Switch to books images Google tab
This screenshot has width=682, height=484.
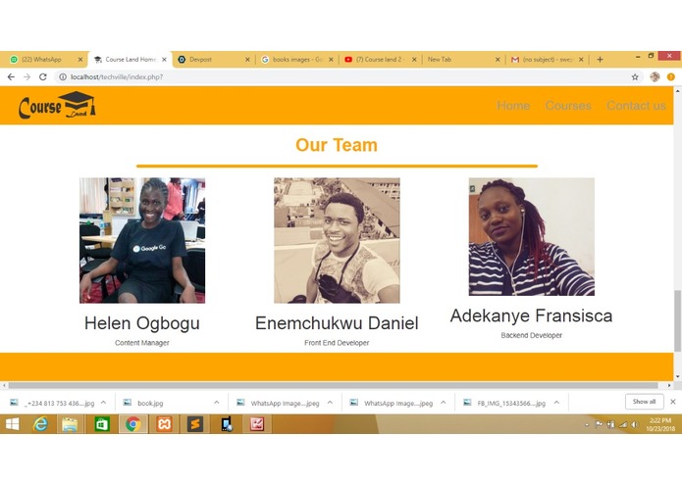coord(295,60)
